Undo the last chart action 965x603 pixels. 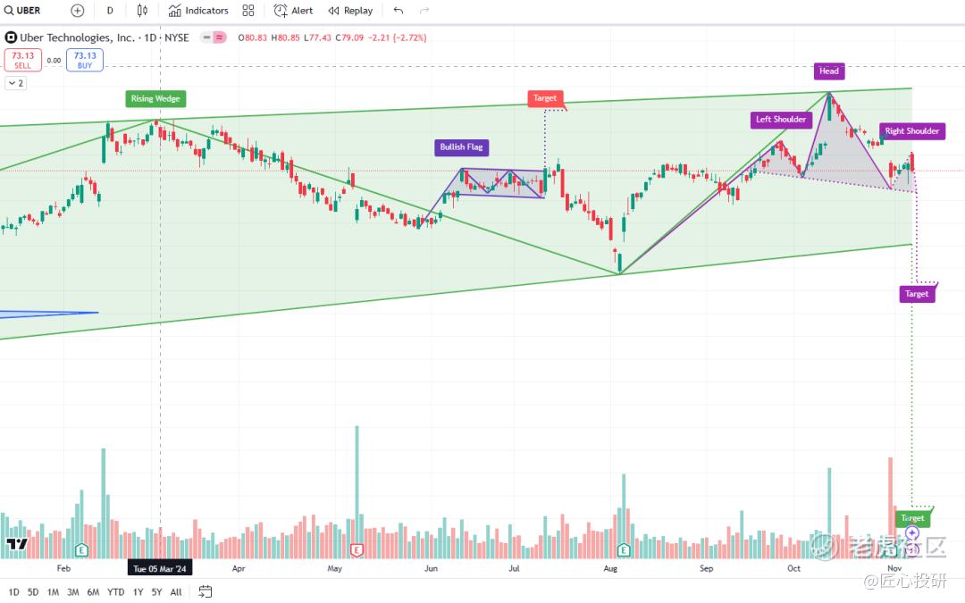[x=399, y=11]
